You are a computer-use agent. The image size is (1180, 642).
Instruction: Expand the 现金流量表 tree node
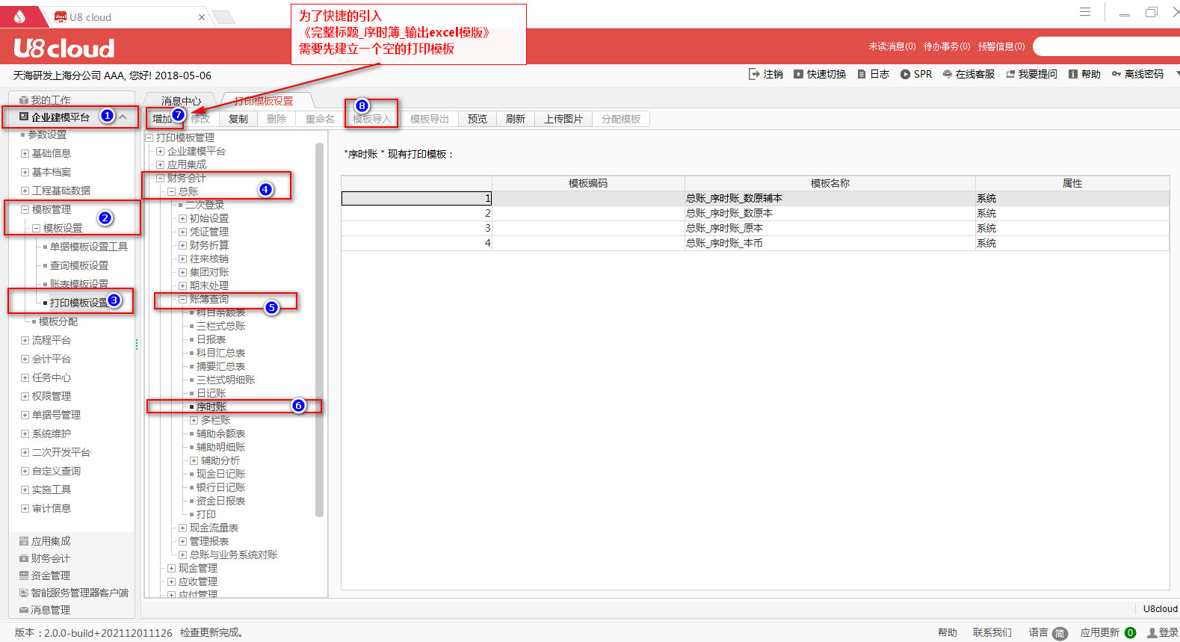[182, 528]
